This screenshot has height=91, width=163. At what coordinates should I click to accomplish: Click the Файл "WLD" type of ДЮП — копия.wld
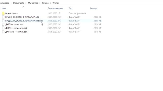click(x=74, y=25)
